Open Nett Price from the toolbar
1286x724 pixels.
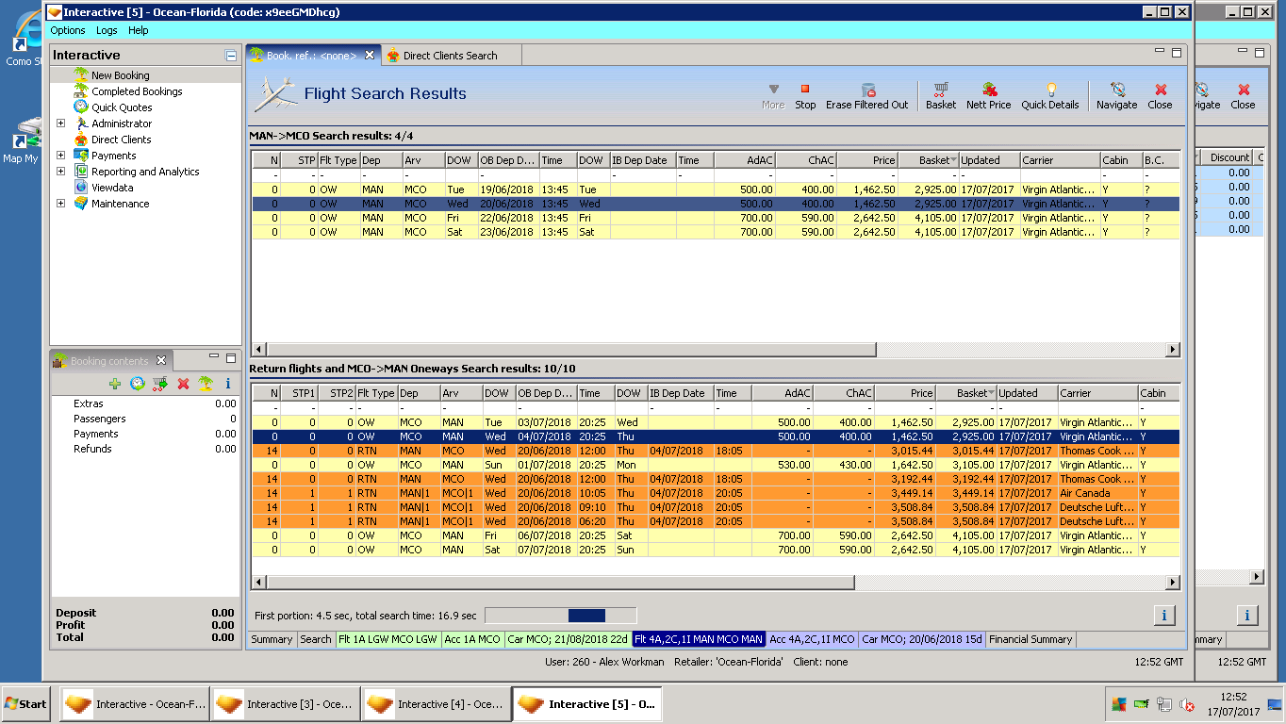pyautogui.click(x=988, y=90)
